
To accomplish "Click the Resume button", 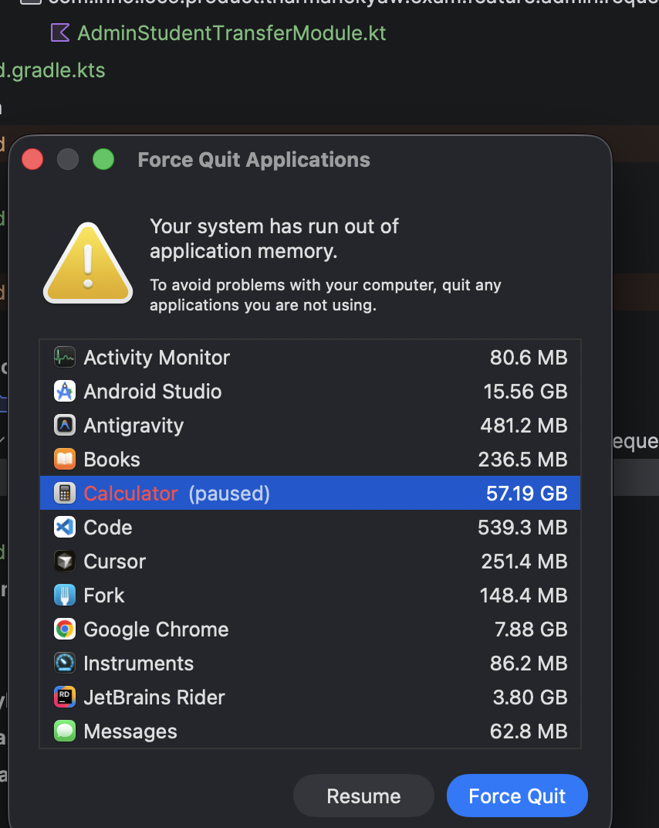I will [x=363, y=796].
